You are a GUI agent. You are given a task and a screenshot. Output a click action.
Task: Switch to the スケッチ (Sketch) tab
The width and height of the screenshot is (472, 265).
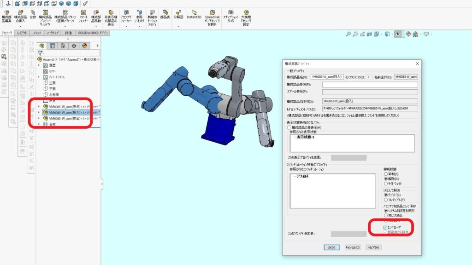point(37,33)
